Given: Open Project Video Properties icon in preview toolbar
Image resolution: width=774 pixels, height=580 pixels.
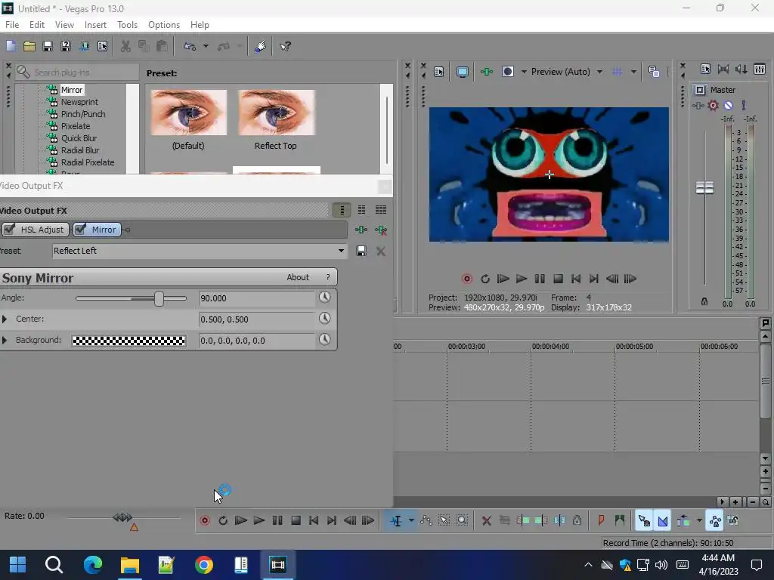Looking at the screenshot, I should point(439,72).
